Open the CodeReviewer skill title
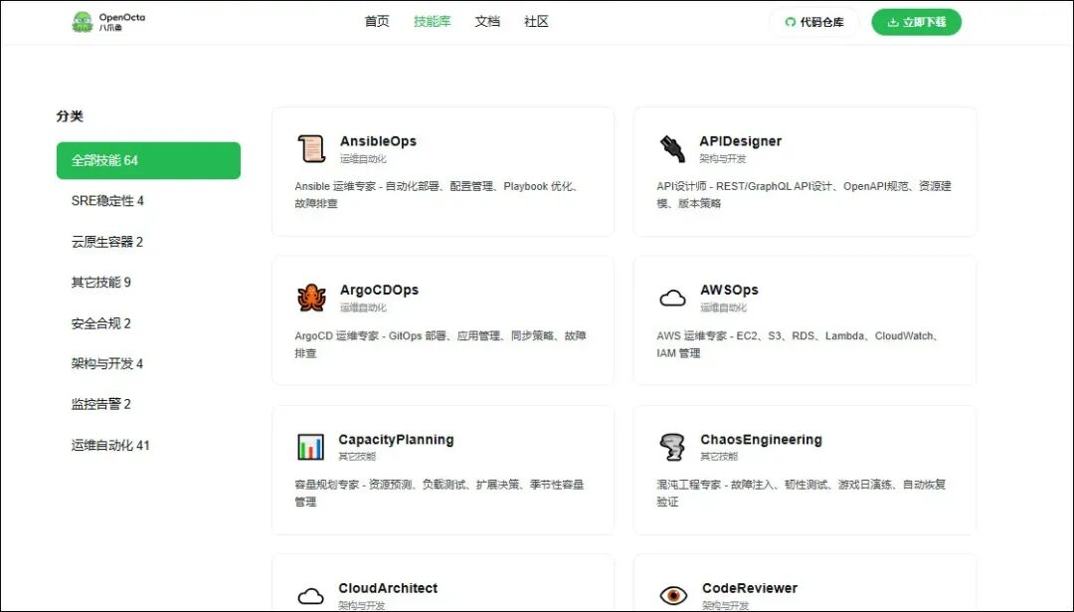 pyautogui.click(x=750, y=588)
